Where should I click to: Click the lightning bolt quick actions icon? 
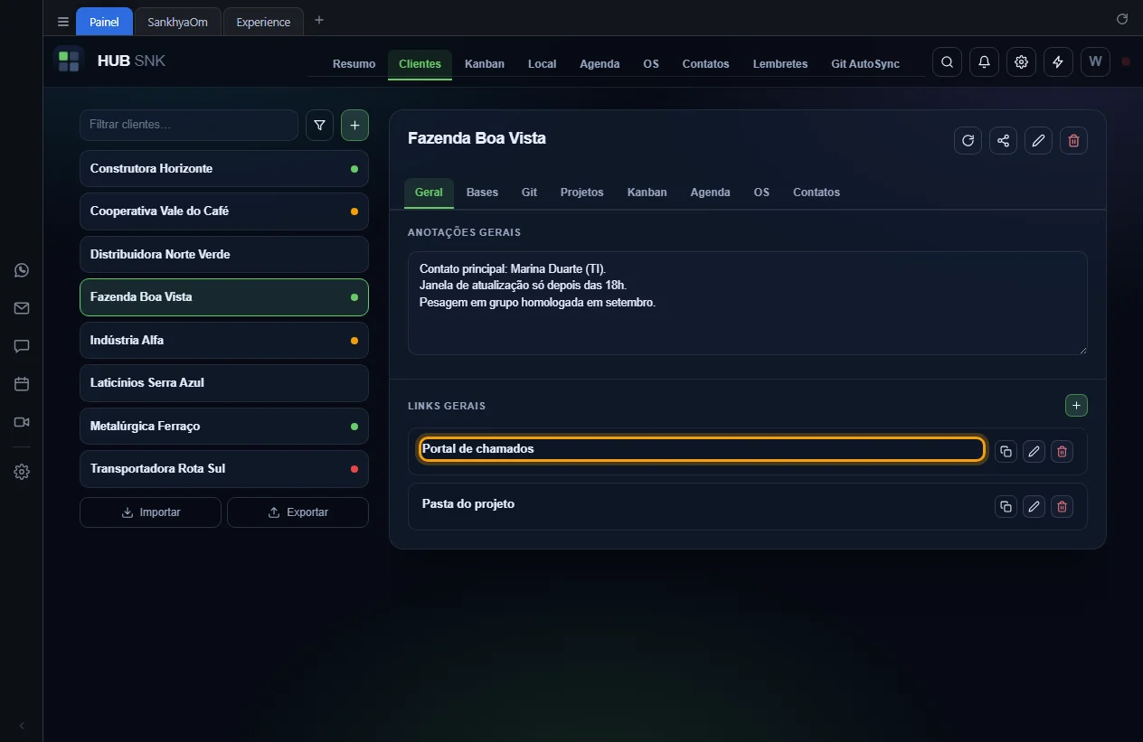pos(1058,62)
